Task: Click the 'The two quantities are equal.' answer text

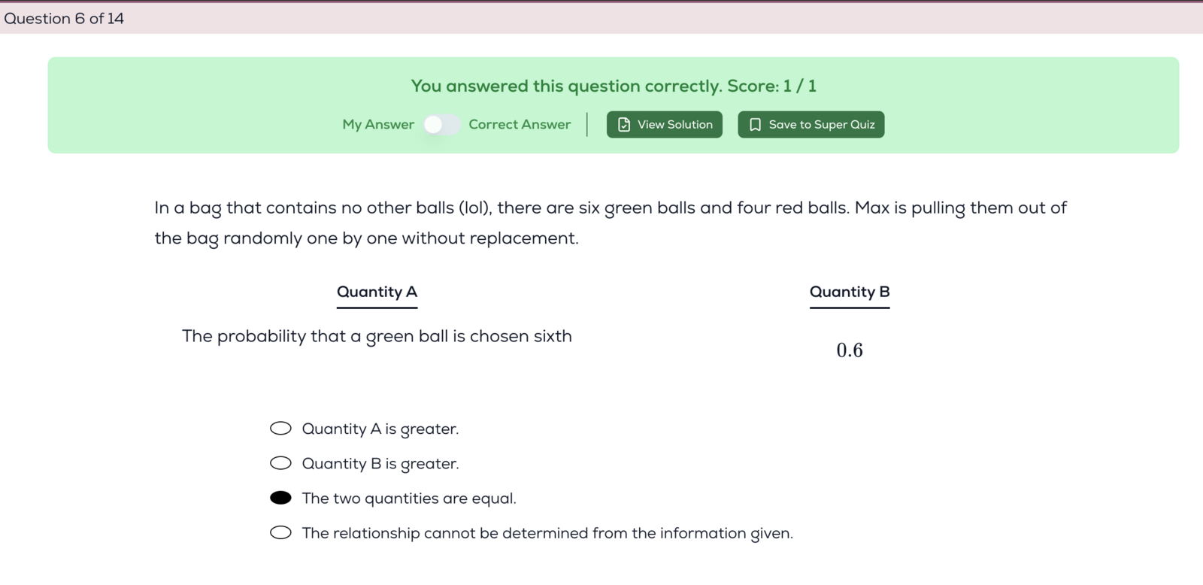Action: click(x=409, y=499)
